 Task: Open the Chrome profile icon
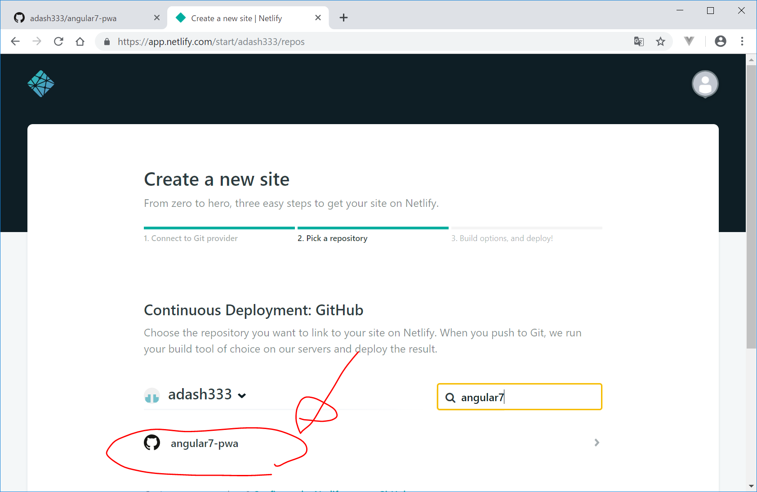[x=720, y=41]
